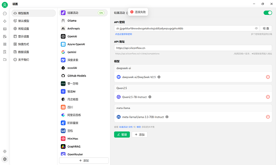Click the meta-llama group header
The height and width of the screenshot is (165, 276).
pos(193,108)
